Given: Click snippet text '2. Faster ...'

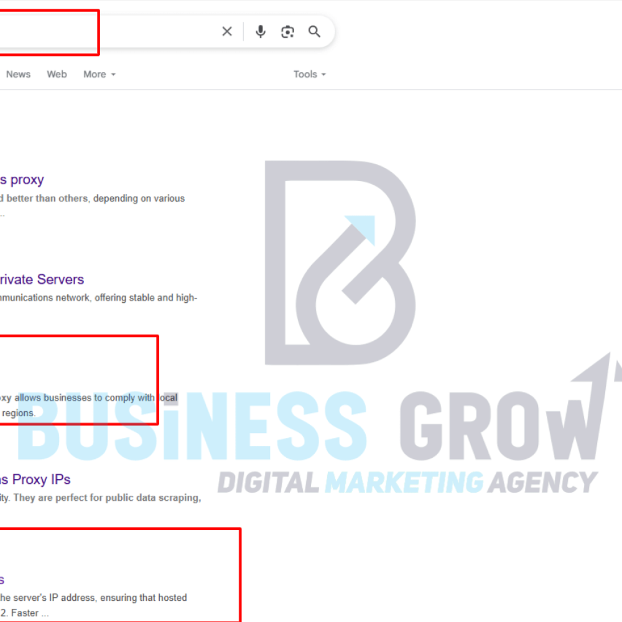Looking at the screenshot, I should pos(25,613).
